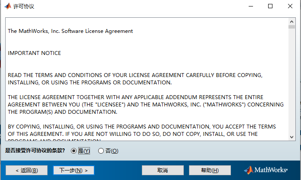Click the 'IMPORTANT NOTICE' text line
301x180 pixels.
34,53
